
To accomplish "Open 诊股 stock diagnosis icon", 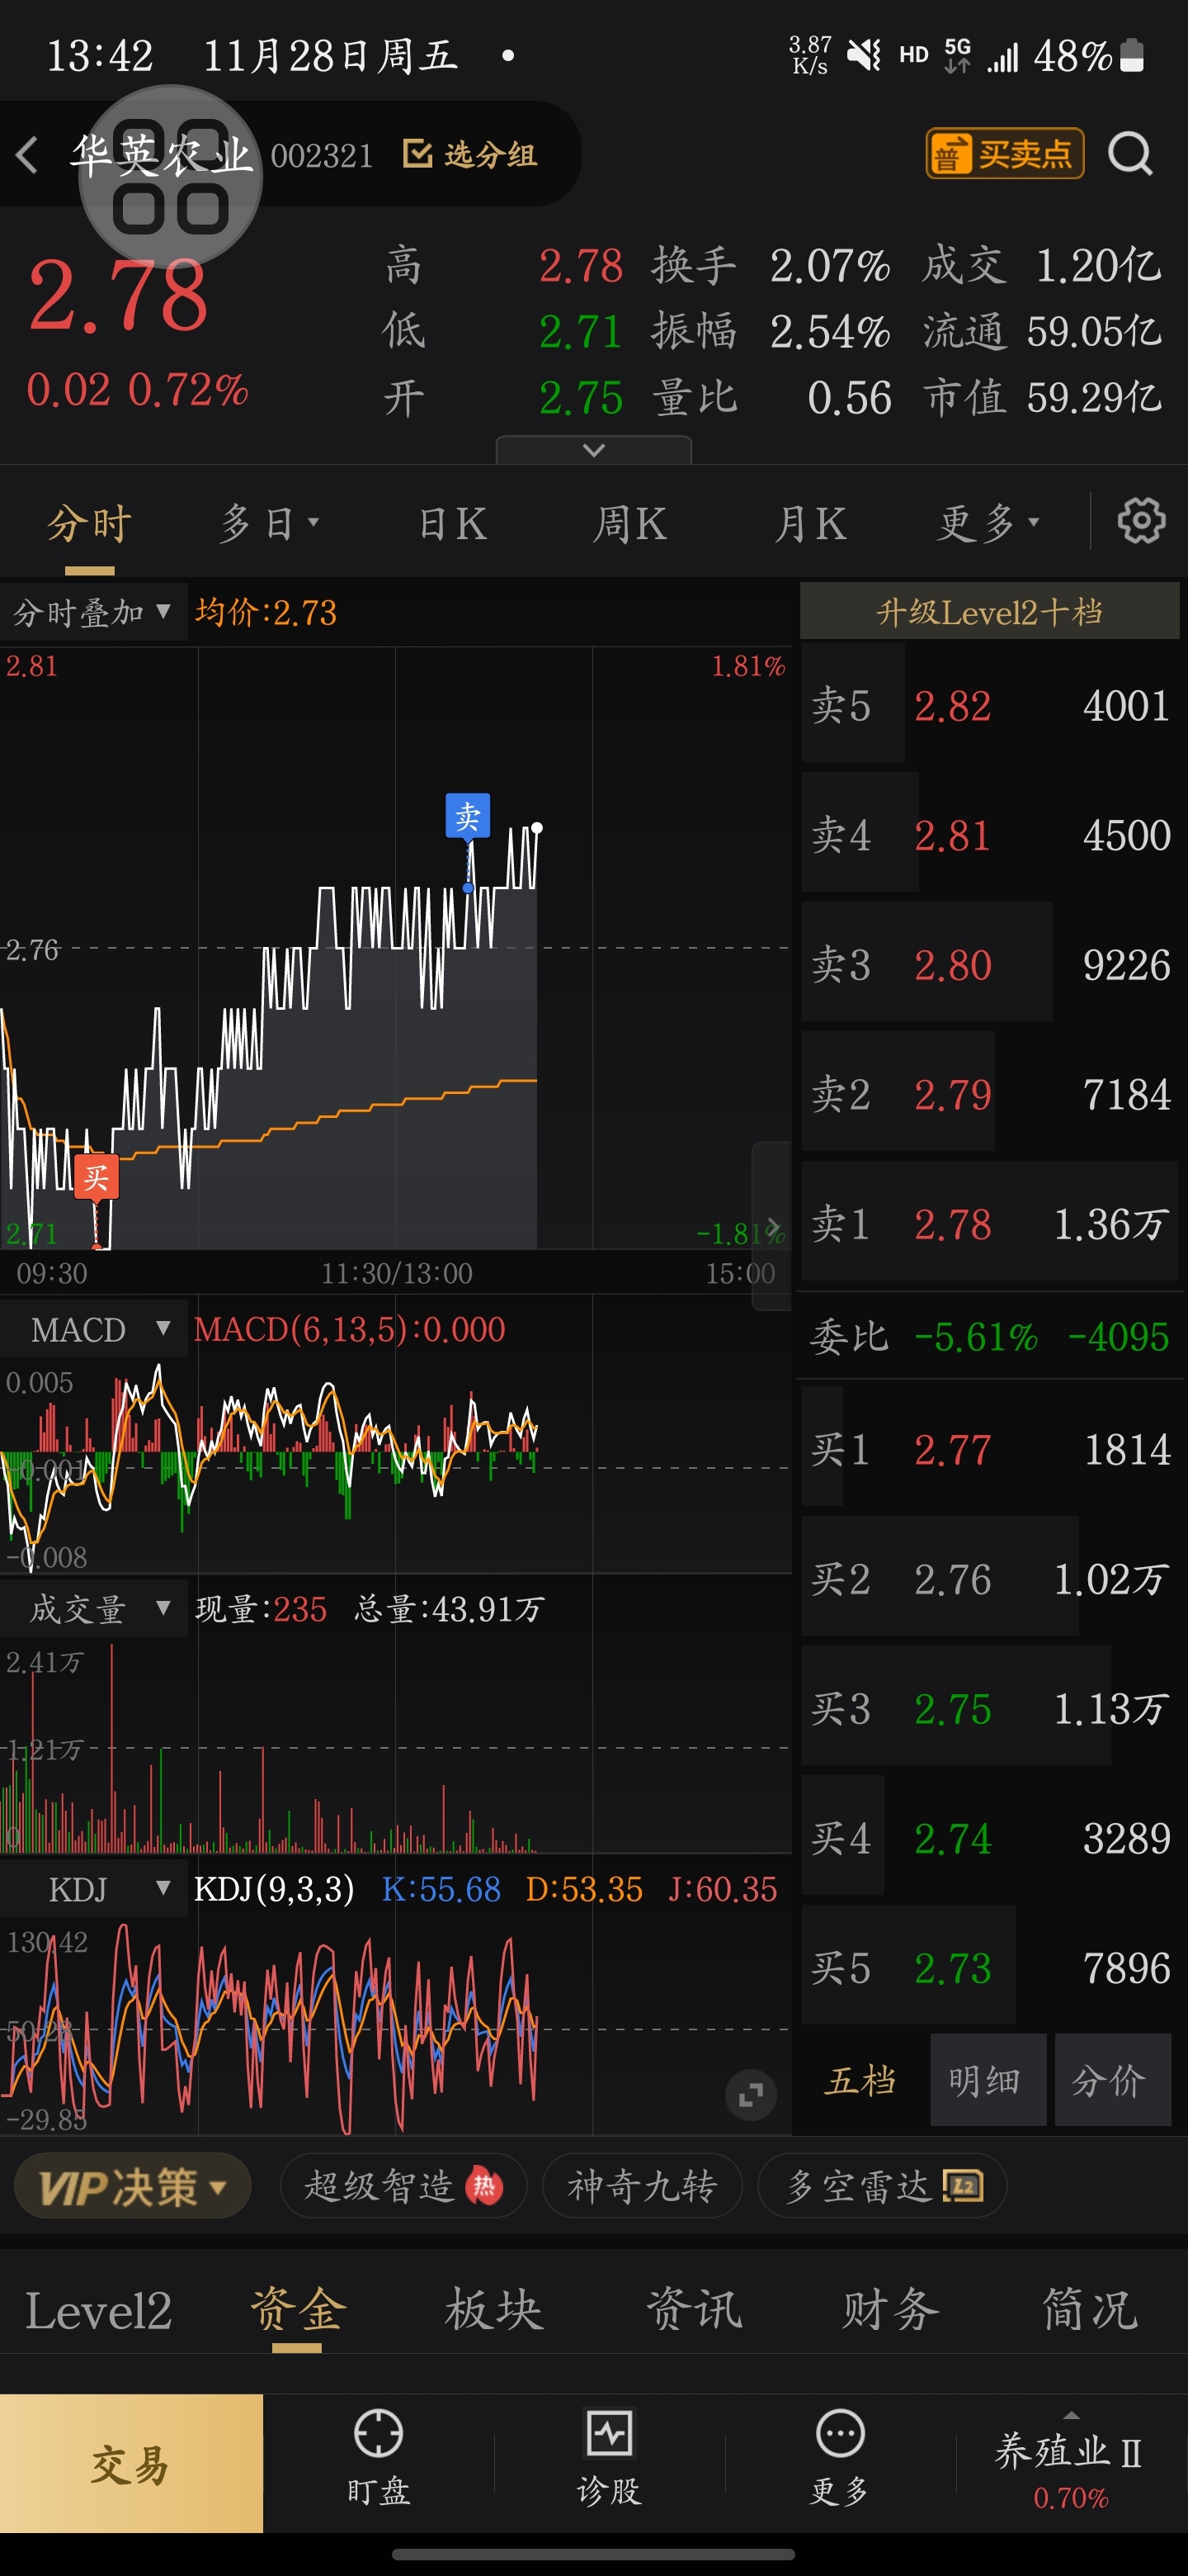I will click(609, 2433).
